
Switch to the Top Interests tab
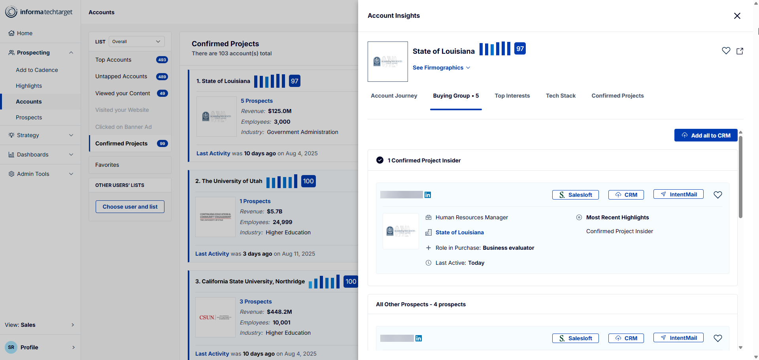tap(512, 96)
